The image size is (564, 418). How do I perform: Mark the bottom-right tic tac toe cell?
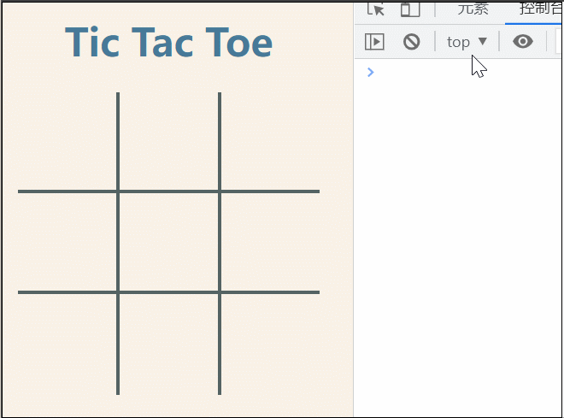click(x=269, y=343)
